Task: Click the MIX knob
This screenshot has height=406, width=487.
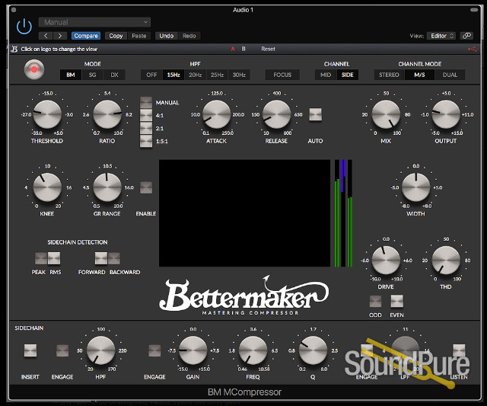Action: point(386,114)
